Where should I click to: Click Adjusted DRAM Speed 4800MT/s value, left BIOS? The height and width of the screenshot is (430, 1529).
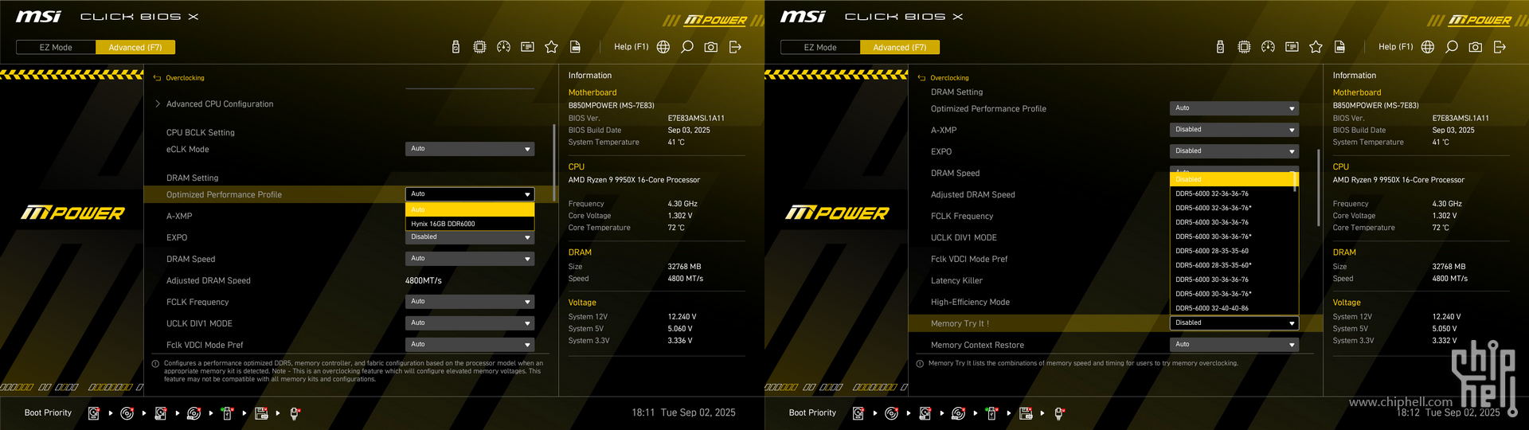click(424, 280)
